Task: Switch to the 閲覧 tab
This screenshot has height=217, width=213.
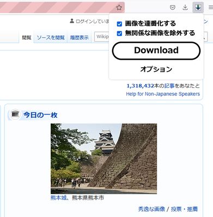Action: click(x=27, y=37)
